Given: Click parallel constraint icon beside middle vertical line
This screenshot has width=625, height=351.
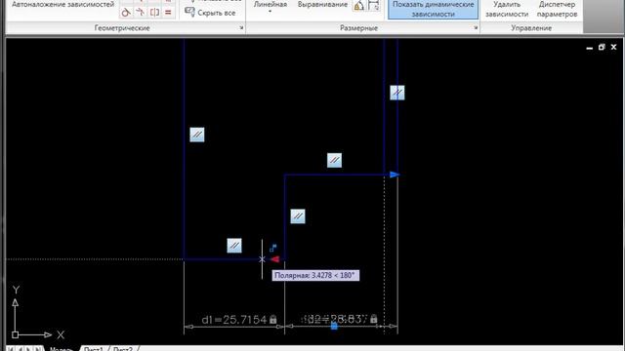Looking at the screenshot, I should (x=298, y=216).
